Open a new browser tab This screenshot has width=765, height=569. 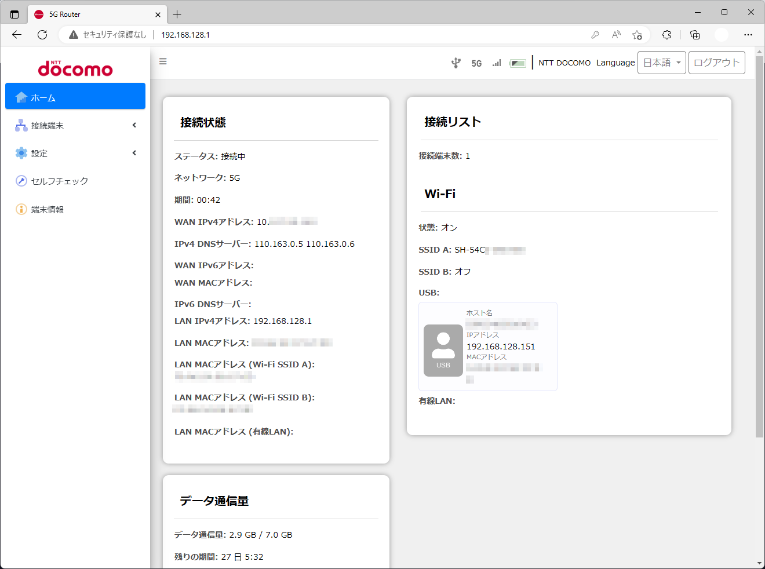pos(177,13)
